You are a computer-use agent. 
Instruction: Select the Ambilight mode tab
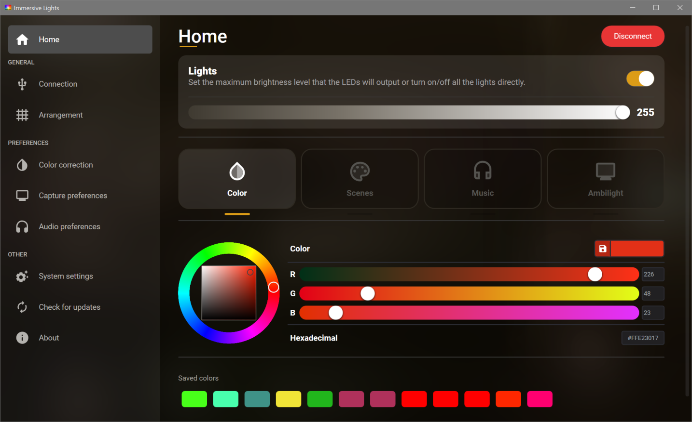[x=605, y=179]
